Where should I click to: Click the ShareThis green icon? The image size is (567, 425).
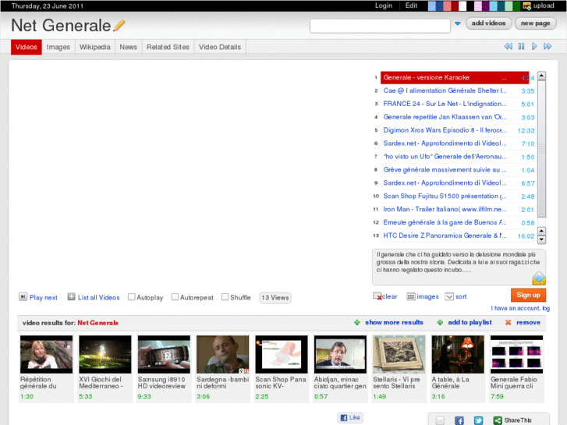(x=498, y=420)
